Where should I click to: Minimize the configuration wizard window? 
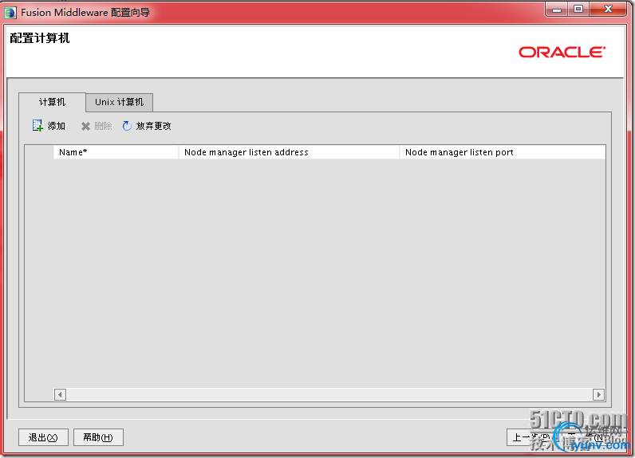tap(557, 10)
